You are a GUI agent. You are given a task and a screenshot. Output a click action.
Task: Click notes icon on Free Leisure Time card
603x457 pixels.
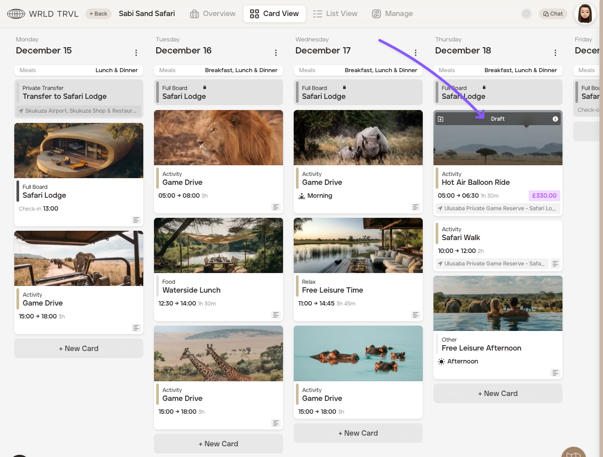coord(416,315)
